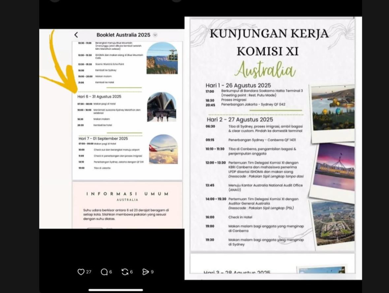Select the line 'Penerbangan Sydney - Canberra QF 1431'

(x=262, y=140)
